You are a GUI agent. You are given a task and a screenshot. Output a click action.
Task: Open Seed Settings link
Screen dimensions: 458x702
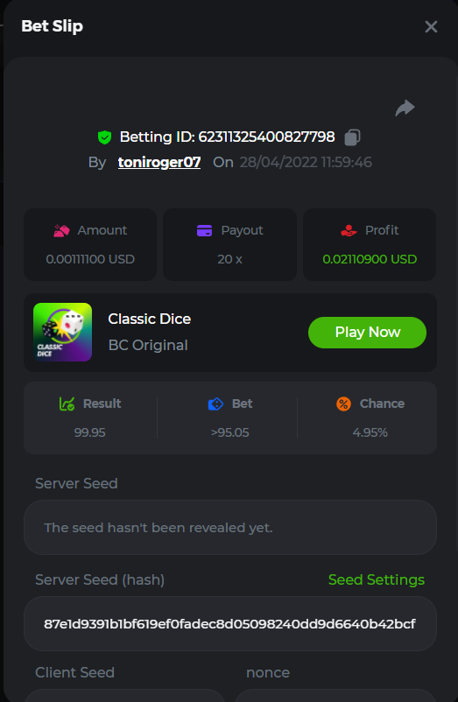(377, 579)
